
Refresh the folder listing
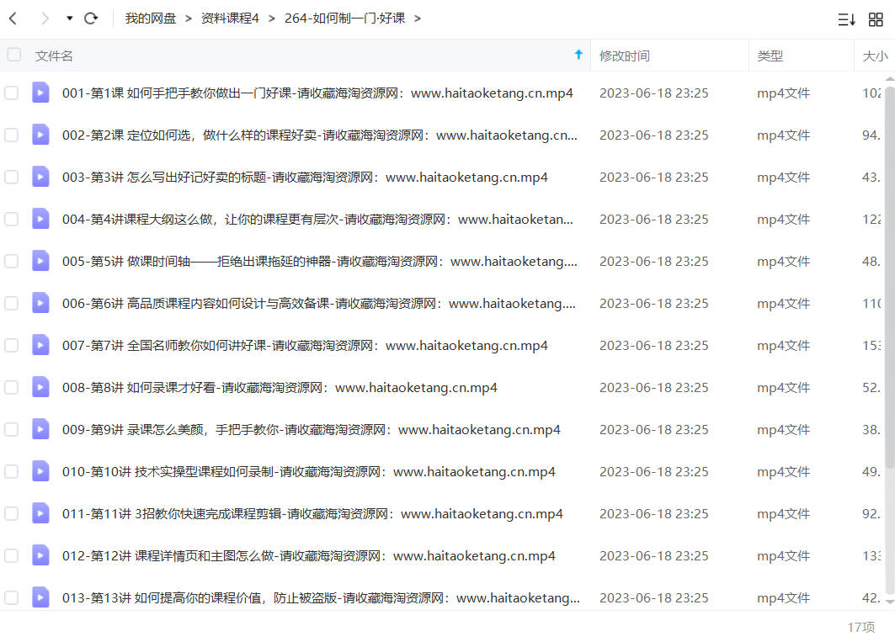coord(91,19)
